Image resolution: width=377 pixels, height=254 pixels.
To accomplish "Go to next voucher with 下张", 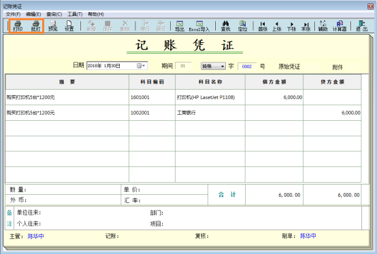I will pos(291,26).
